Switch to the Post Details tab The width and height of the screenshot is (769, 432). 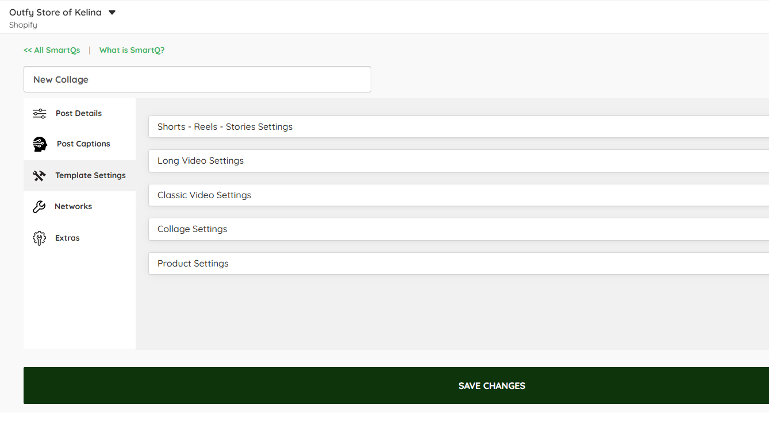(79, 113)
